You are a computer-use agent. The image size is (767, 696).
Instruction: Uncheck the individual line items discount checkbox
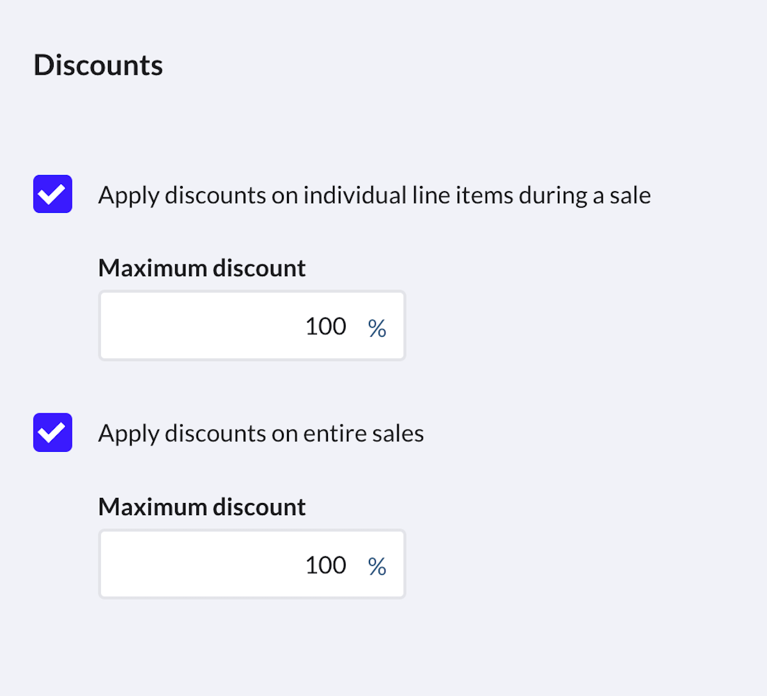click(52, 194)
